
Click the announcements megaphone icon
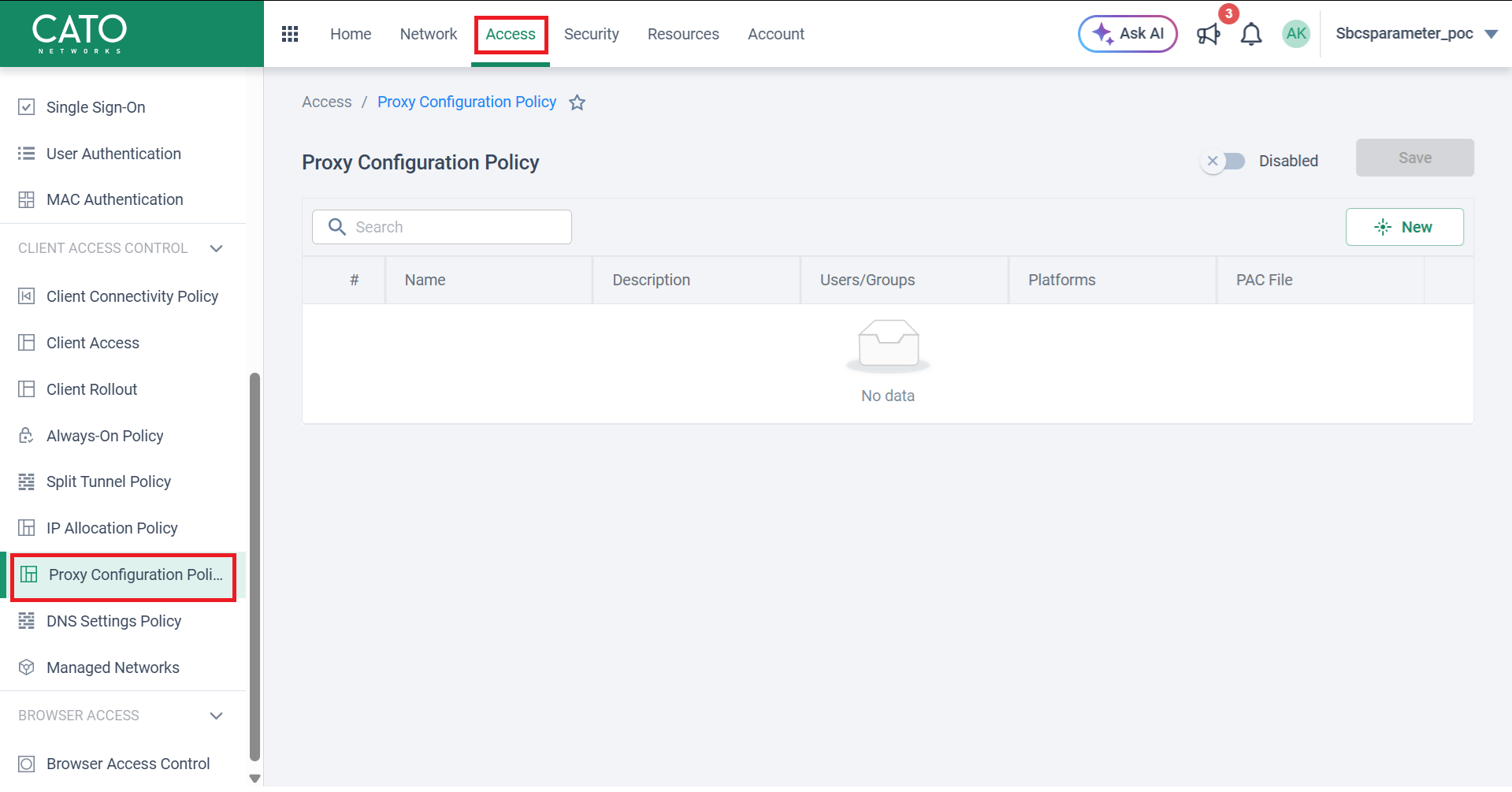1208,34
